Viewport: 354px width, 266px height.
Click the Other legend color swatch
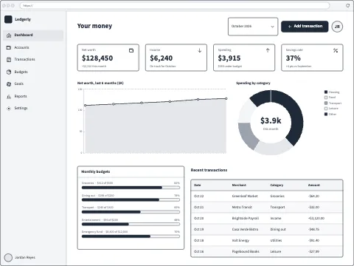click(x=326, y=114)
